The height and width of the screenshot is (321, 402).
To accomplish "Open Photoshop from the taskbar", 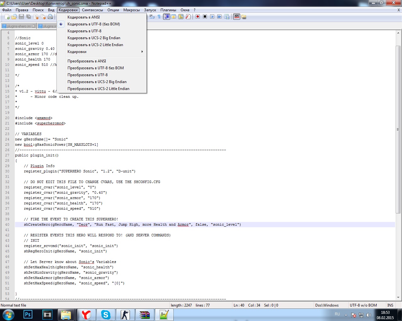I will 28,315.
